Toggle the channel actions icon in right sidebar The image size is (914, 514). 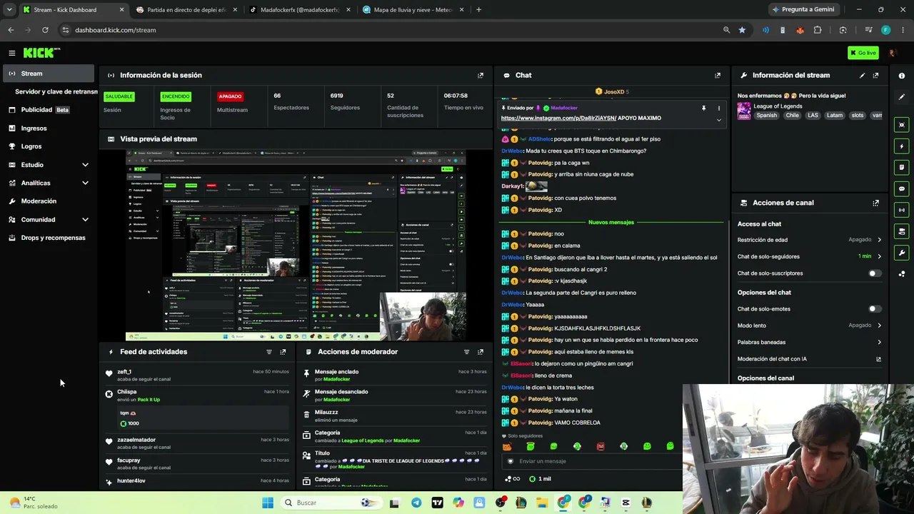coord(902,231)
